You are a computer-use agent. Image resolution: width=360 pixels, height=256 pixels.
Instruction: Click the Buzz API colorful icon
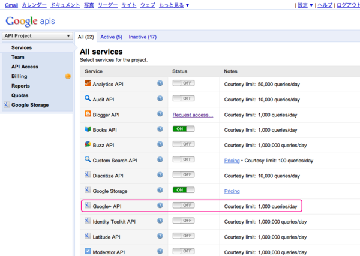tap(88, 144)
